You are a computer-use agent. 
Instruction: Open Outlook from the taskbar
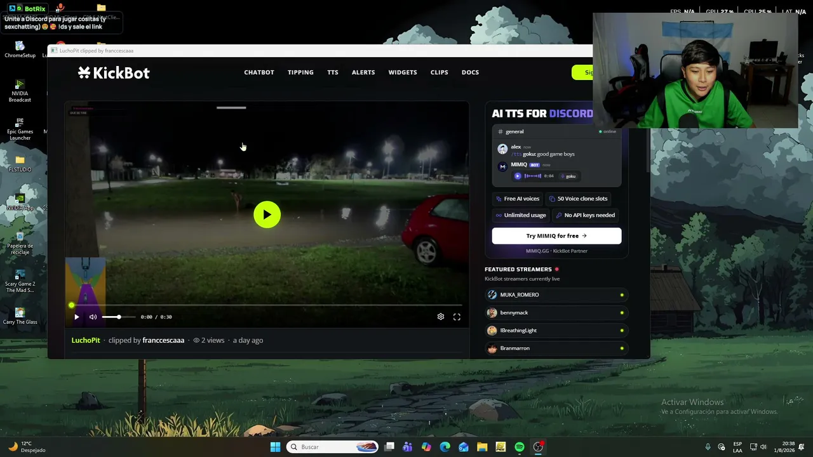point(464,447)
